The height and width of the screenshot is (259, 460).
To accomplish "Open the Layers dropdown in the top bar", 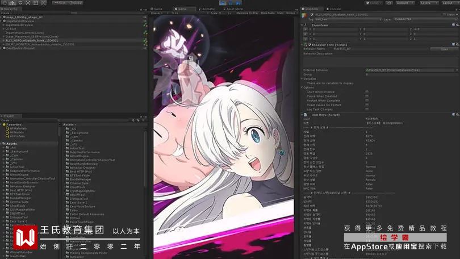I will click(429, 3).
